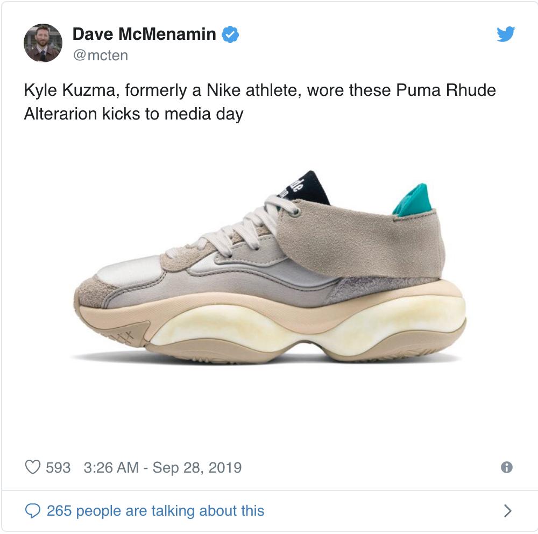Screen dimensions: 538x534
Task: Open the tweet info icon
Action: pyautogui.click(x=506, y=467)
